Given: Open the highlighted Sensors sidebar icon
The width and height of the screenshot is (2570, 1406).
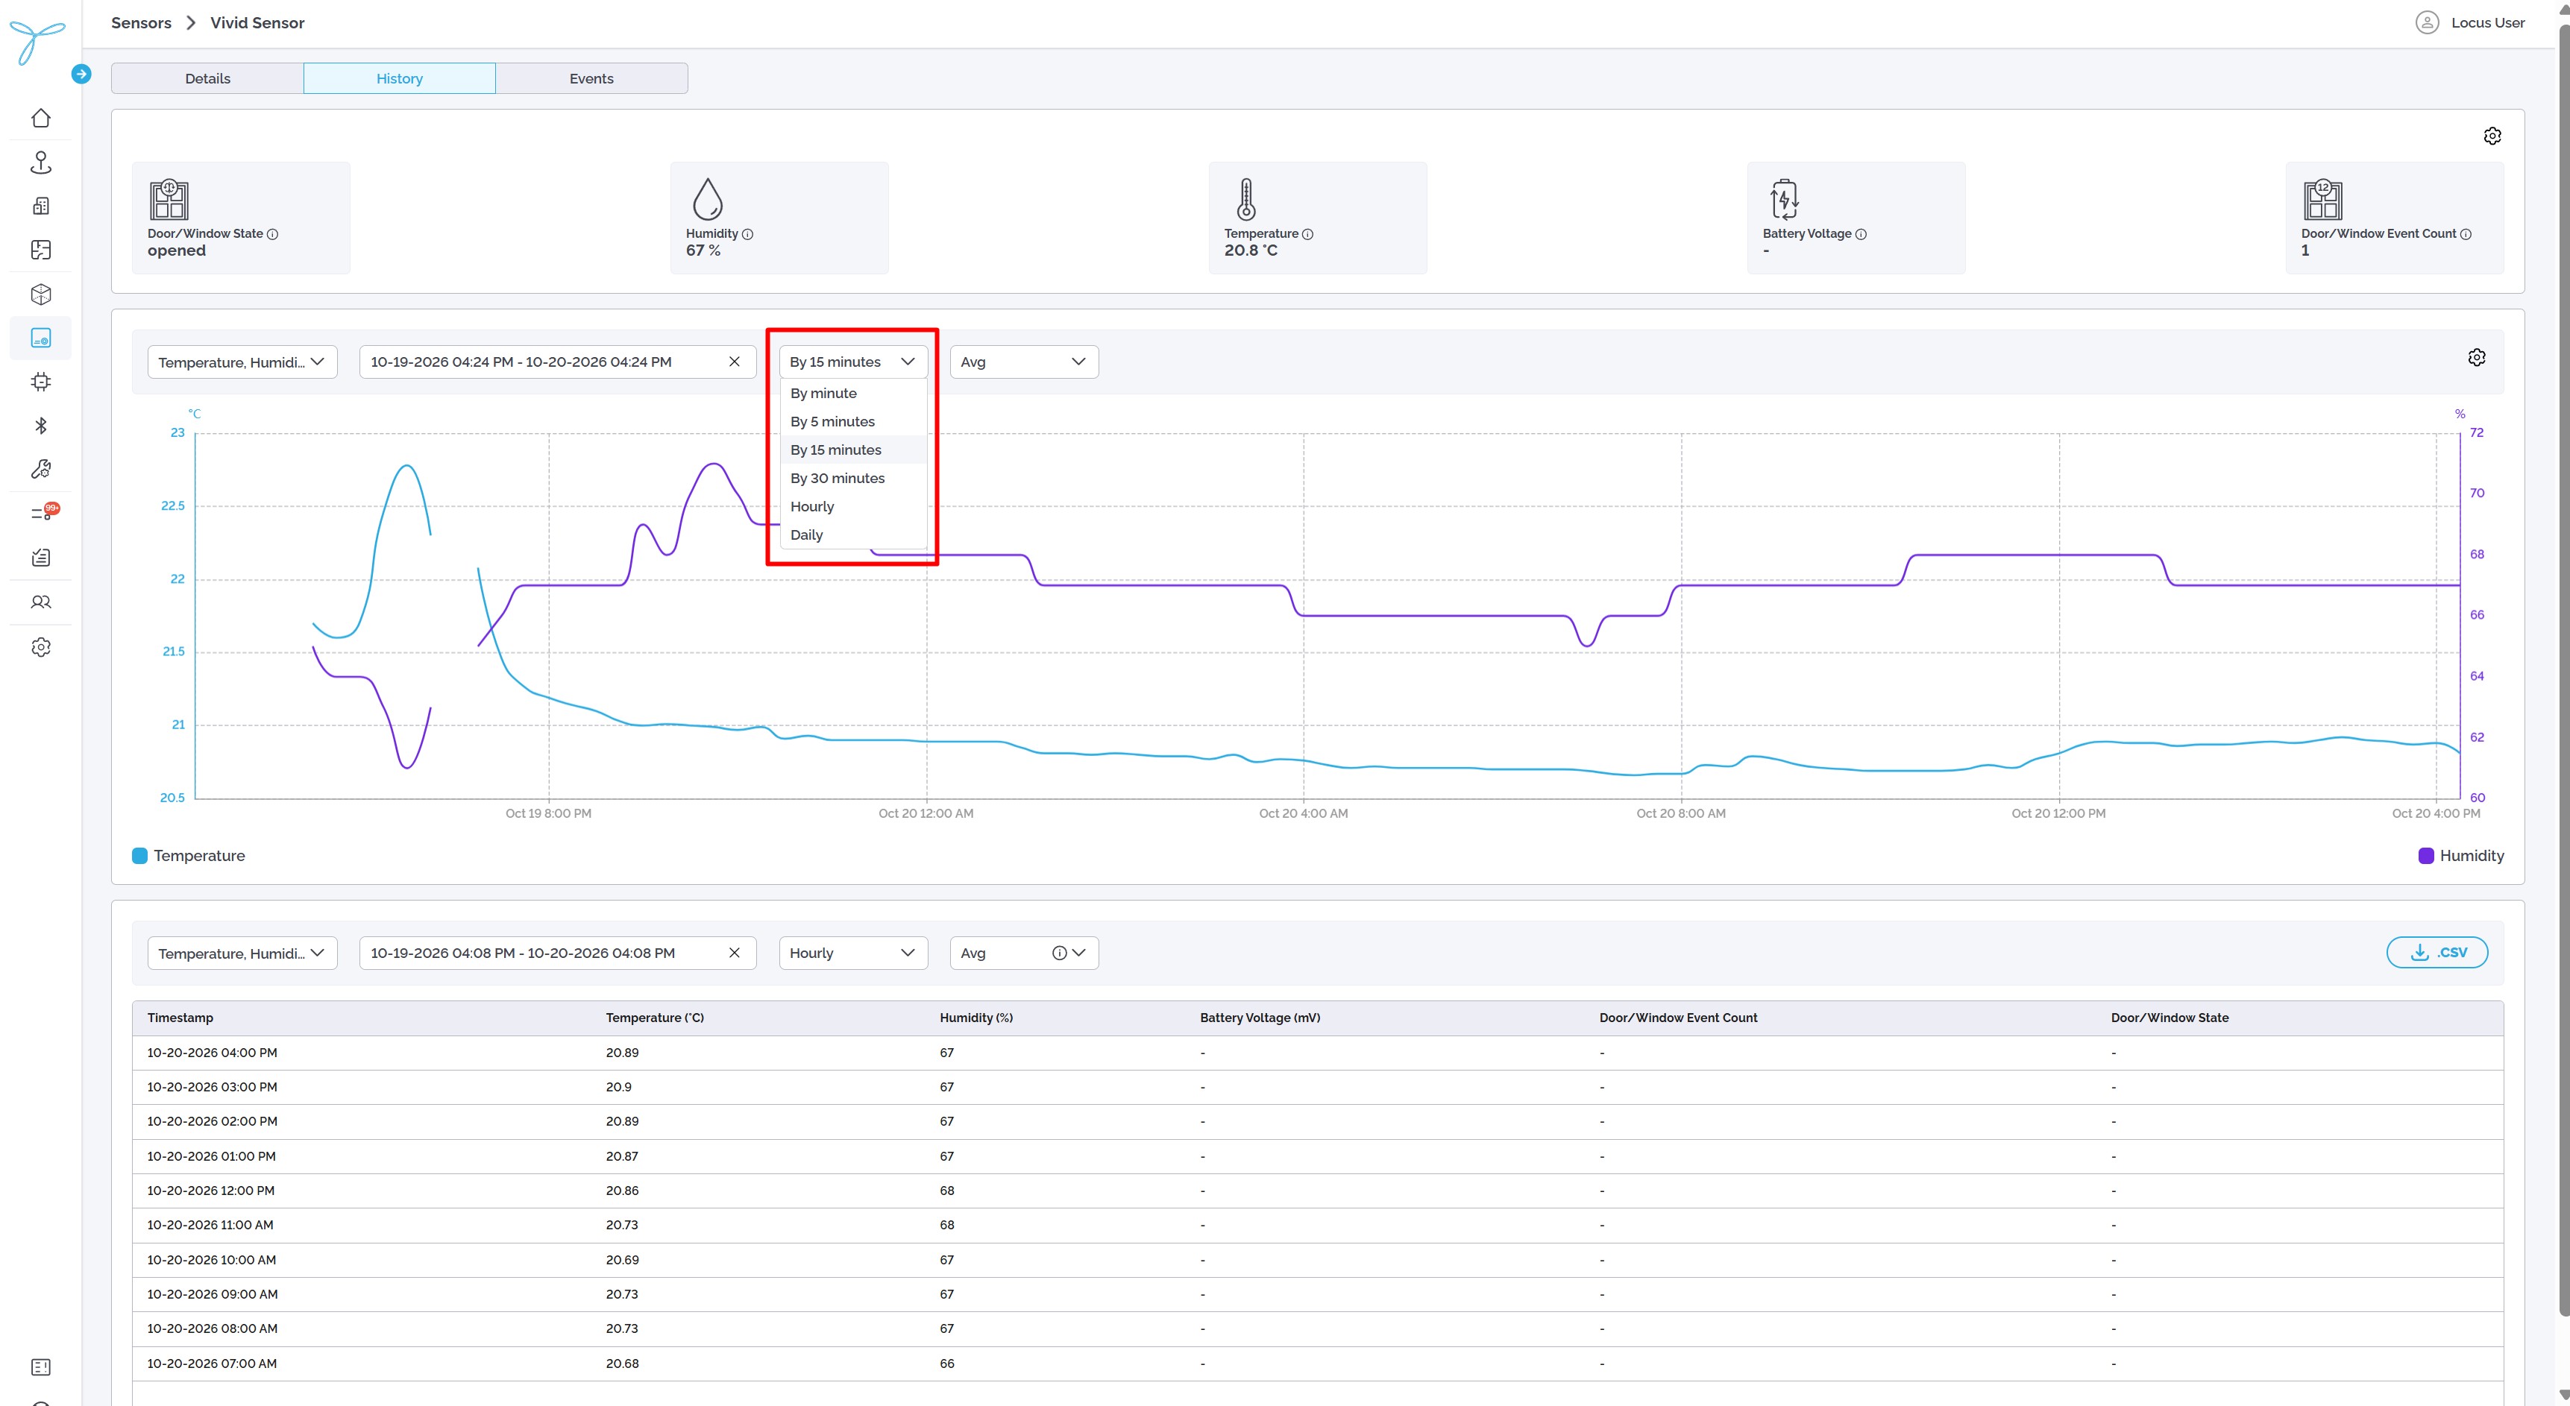Looking at the screenshot, I should coord(41,338).
